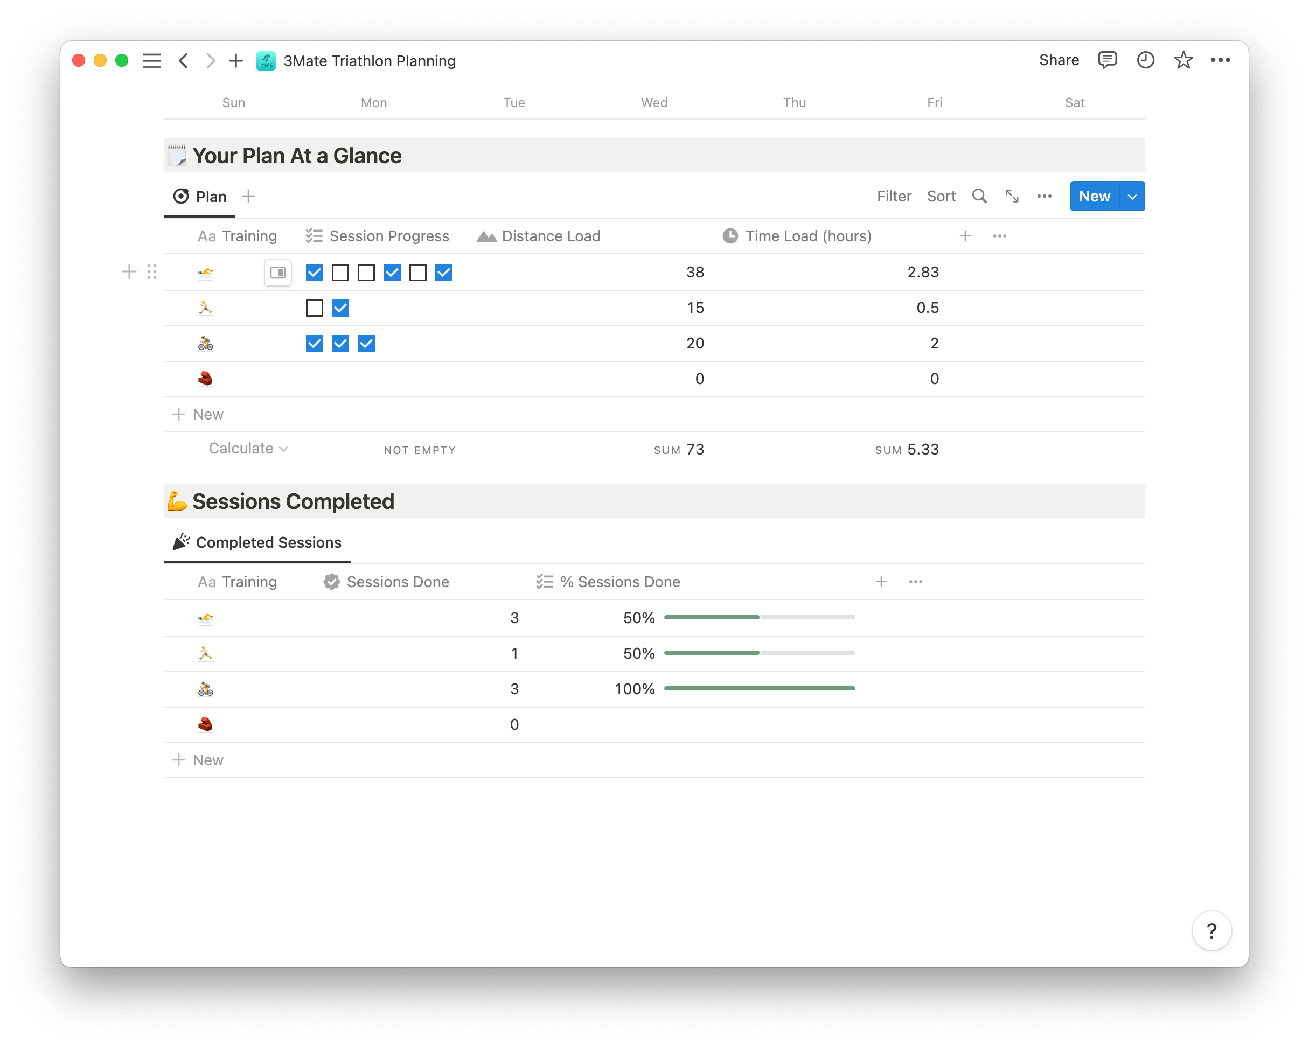
Task: Uncheck fourth swimming session checkbox
Action: click(x=392, y=273)
